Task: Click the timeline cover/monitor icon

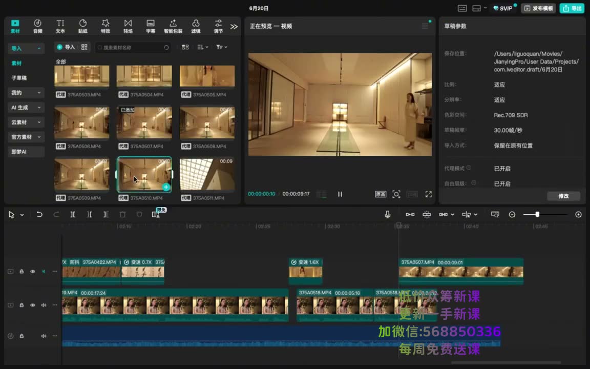Action: tap(495, 214)
